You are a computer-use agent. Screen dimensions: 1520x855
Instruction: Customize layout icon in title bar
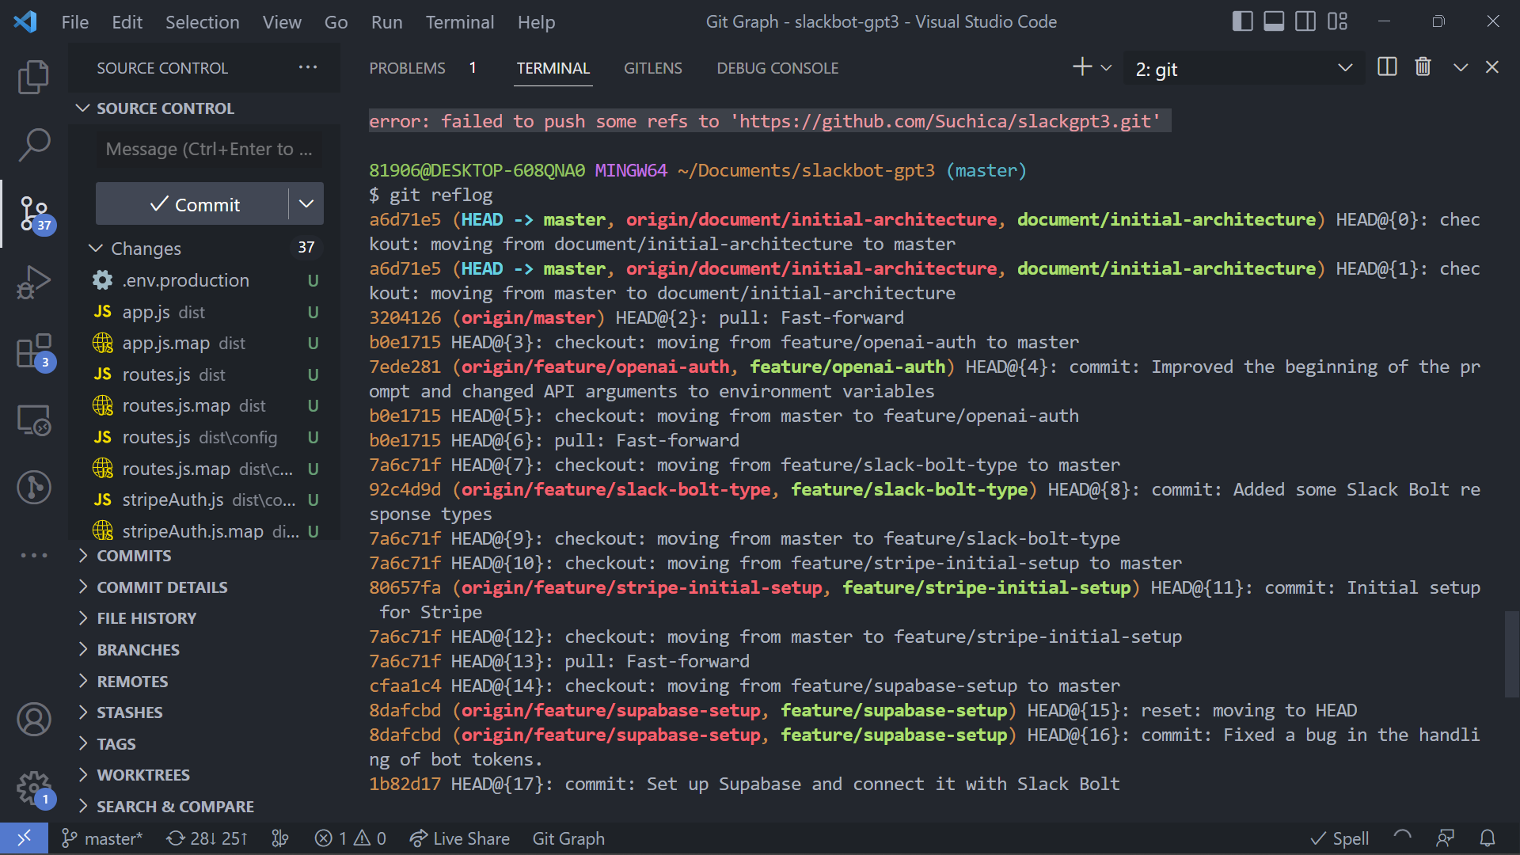point(1338,21)
